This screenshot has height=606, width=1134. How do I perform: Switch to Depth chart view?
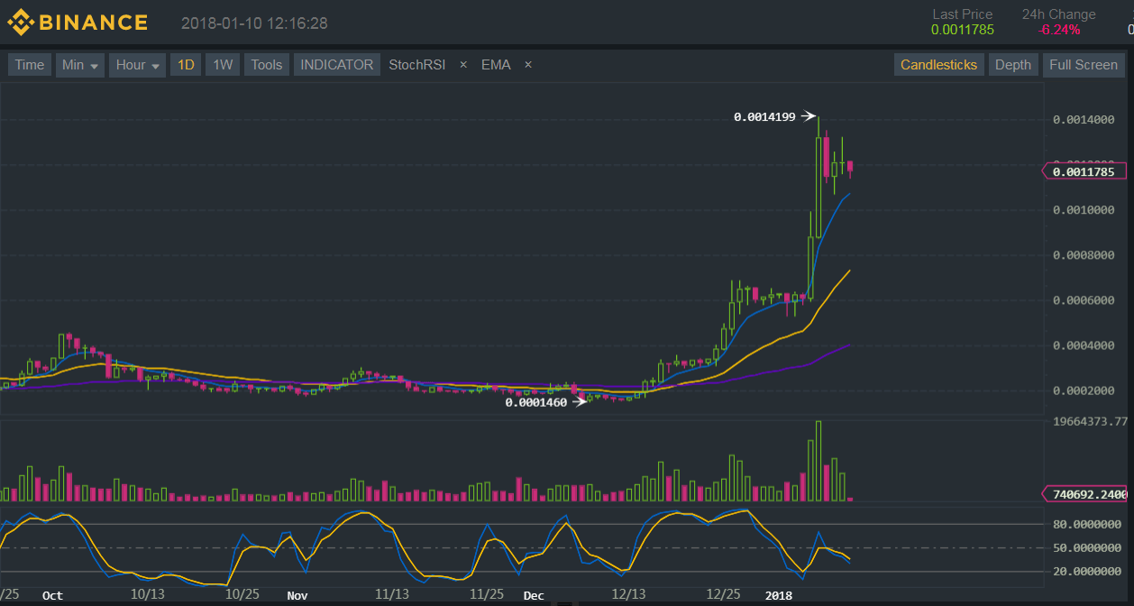click(1013, 65)
